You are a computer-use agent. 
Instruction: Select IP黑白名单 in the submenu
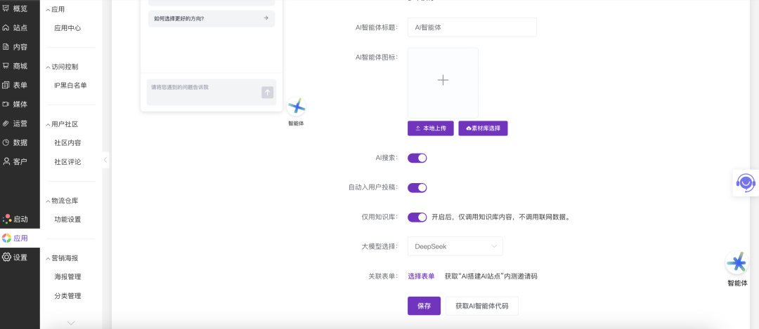click(x=70, y=86)
